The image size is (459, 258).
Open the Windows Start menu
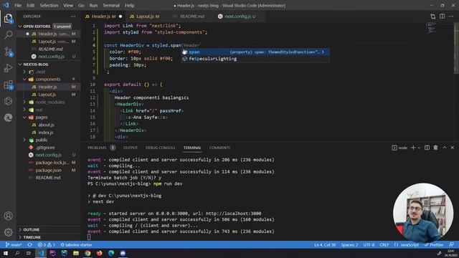tap(6, 253)
